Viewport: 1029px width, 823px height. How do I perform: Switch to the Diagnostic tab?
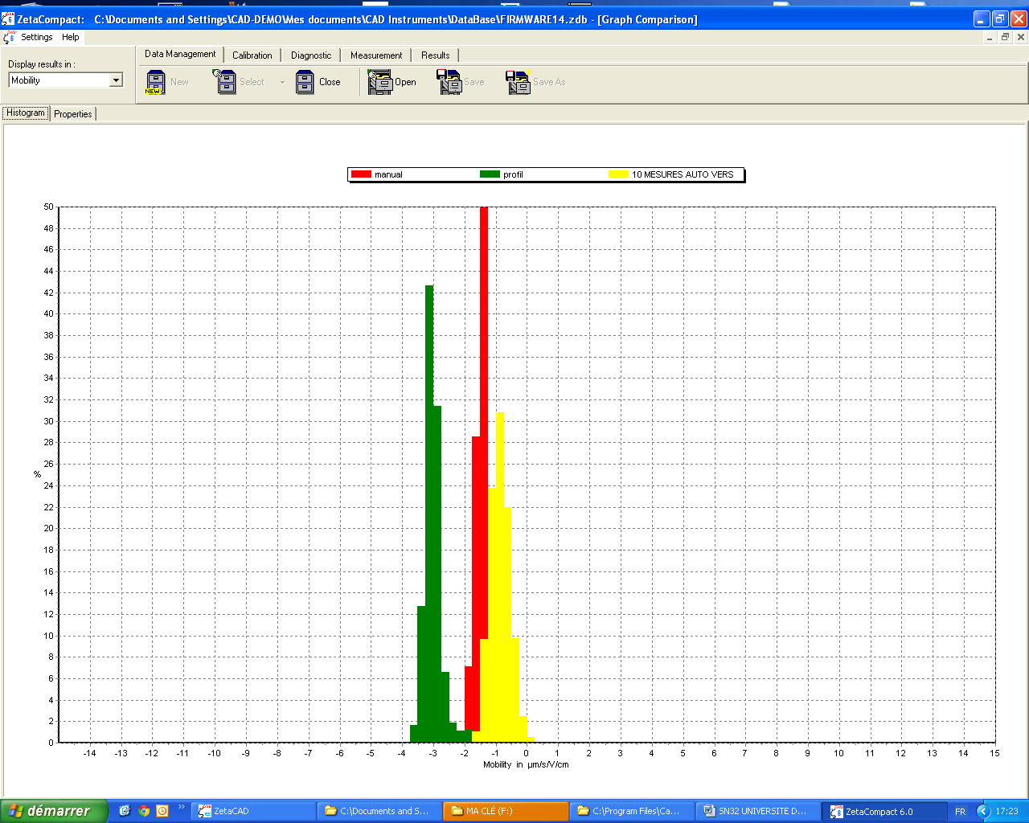pos(311,55)
